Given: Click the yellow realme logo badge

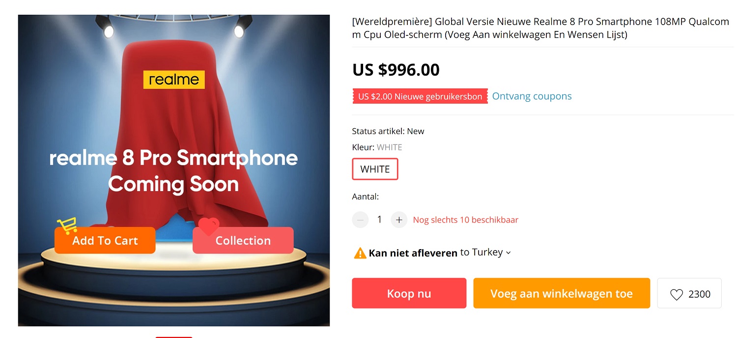Looking at the screenshot, I should coord(174,80).
